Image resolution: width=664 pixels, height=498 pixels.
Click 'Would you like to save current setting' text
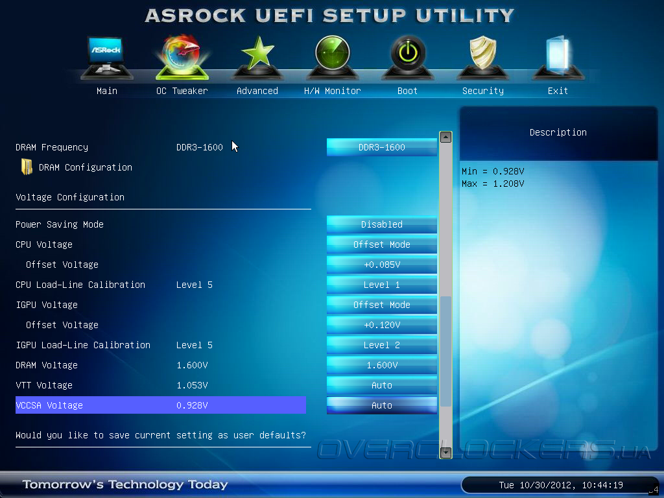(x=161, y=435)
